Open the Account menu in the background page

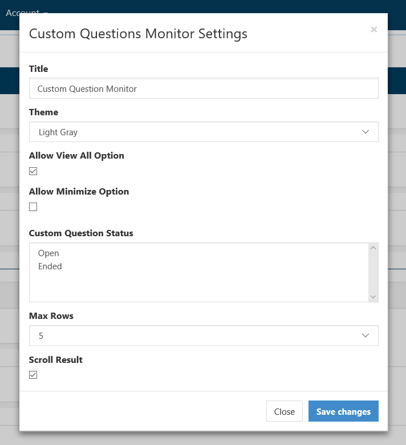[26, 11]
